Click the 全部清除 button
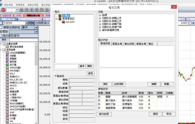Viewport: 195px width, 124px height. (119, 84)
